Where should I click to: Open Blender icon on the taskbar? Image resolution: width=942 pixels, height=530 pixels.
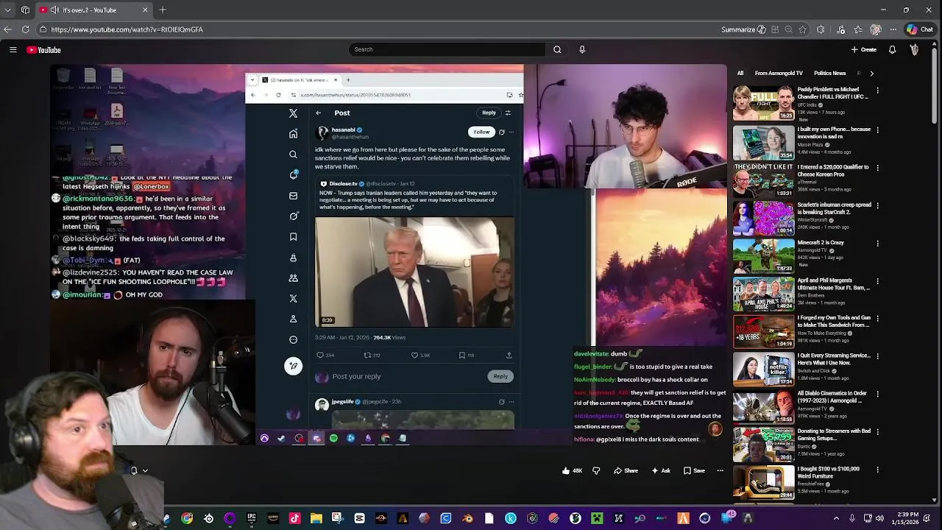click(x=467, y=518)
